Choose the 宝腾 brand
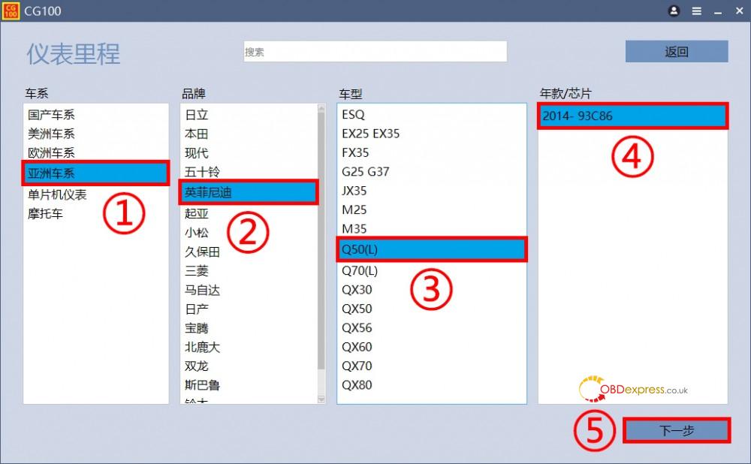This screenshot has height=464, width=751. (249, 328)
